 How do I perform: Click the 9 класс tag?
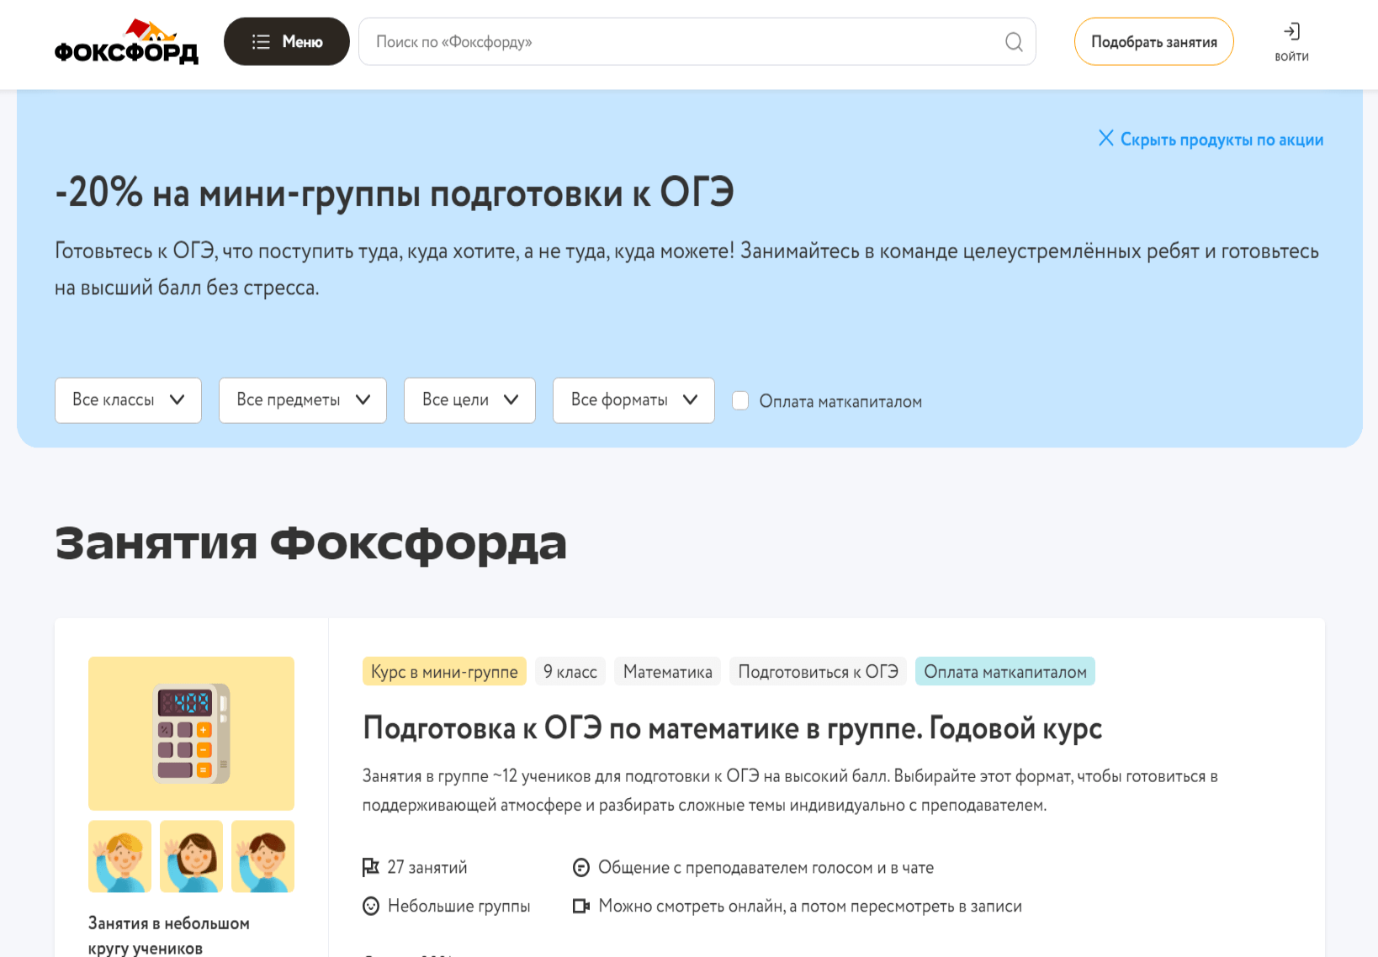point(570,671)
